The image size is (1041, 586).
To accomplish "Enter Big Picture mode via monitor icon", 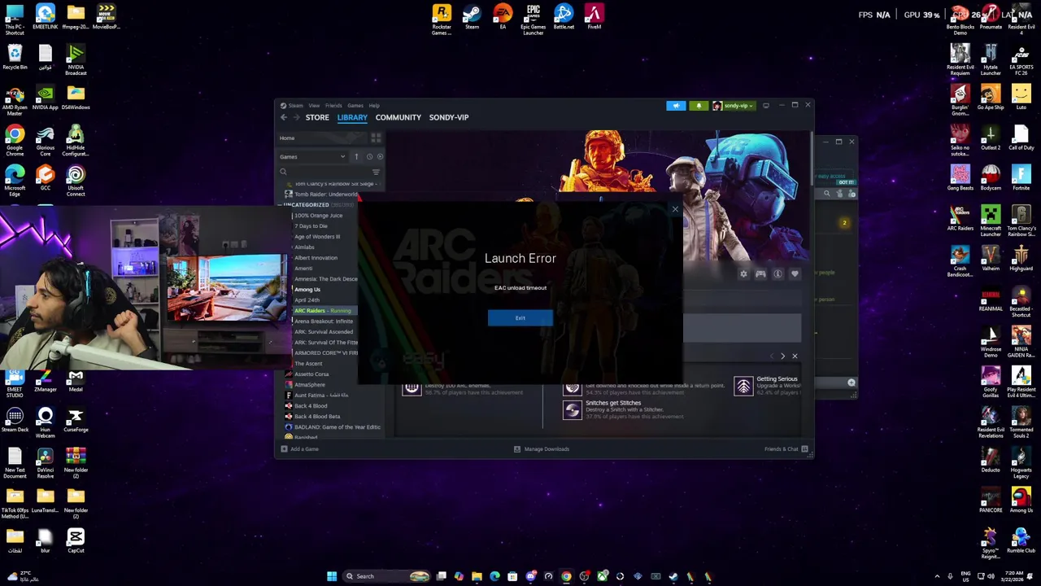I will (766, 105).
